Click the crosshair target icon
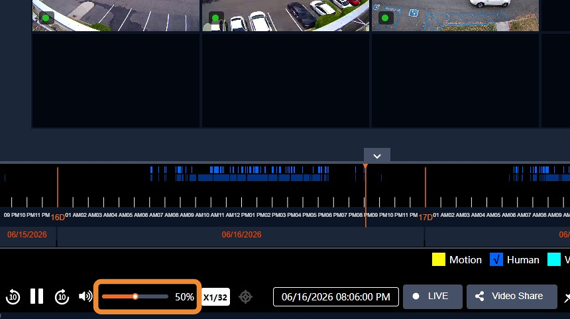Screen dimensions: 570x319 (245, 297)
